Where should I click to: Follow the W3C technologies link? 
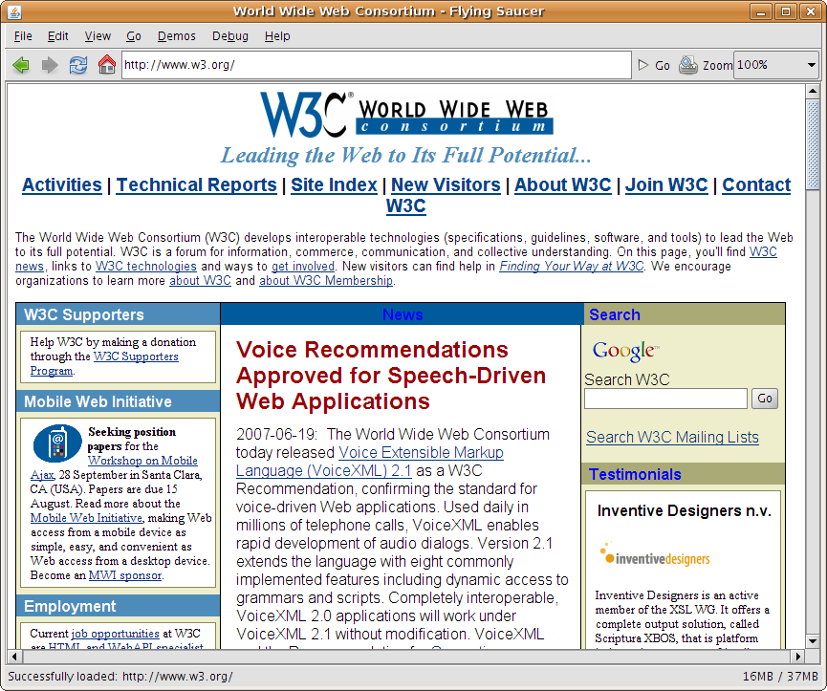[146, 267]
